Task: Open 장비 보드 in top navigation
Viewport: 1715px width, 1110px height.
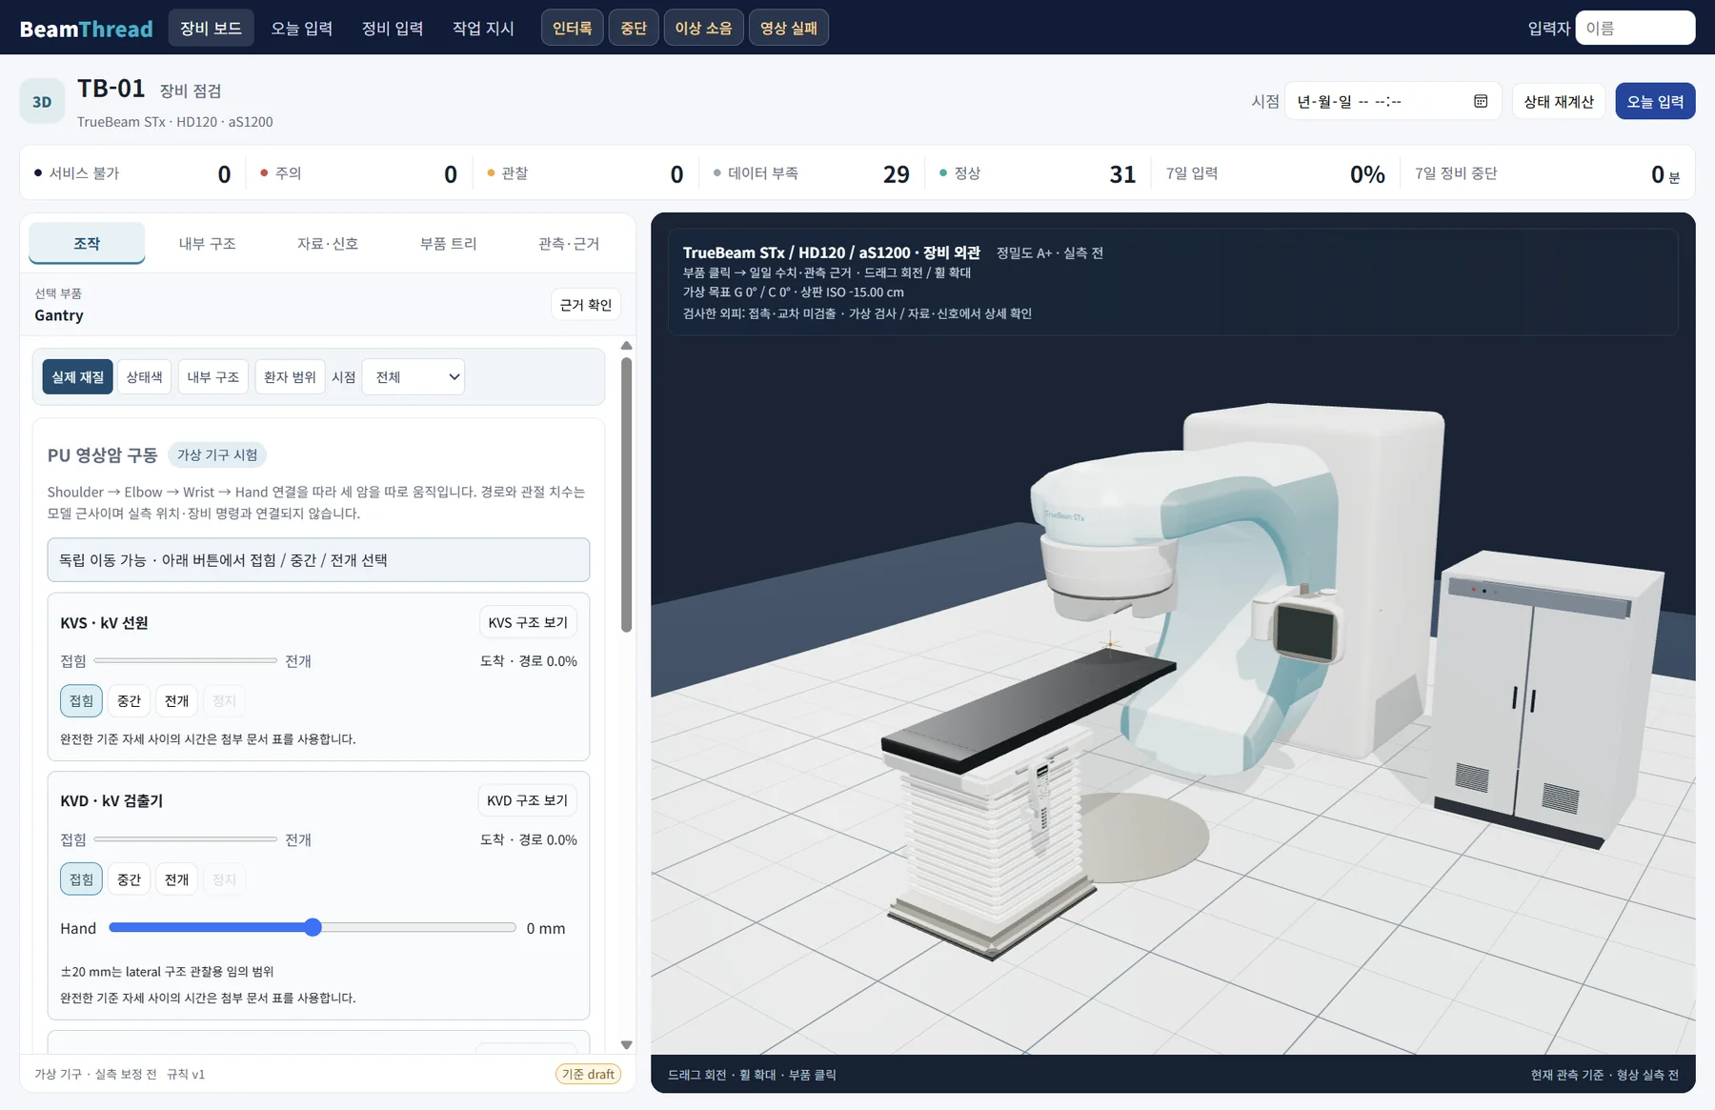Action: [211, 28]
